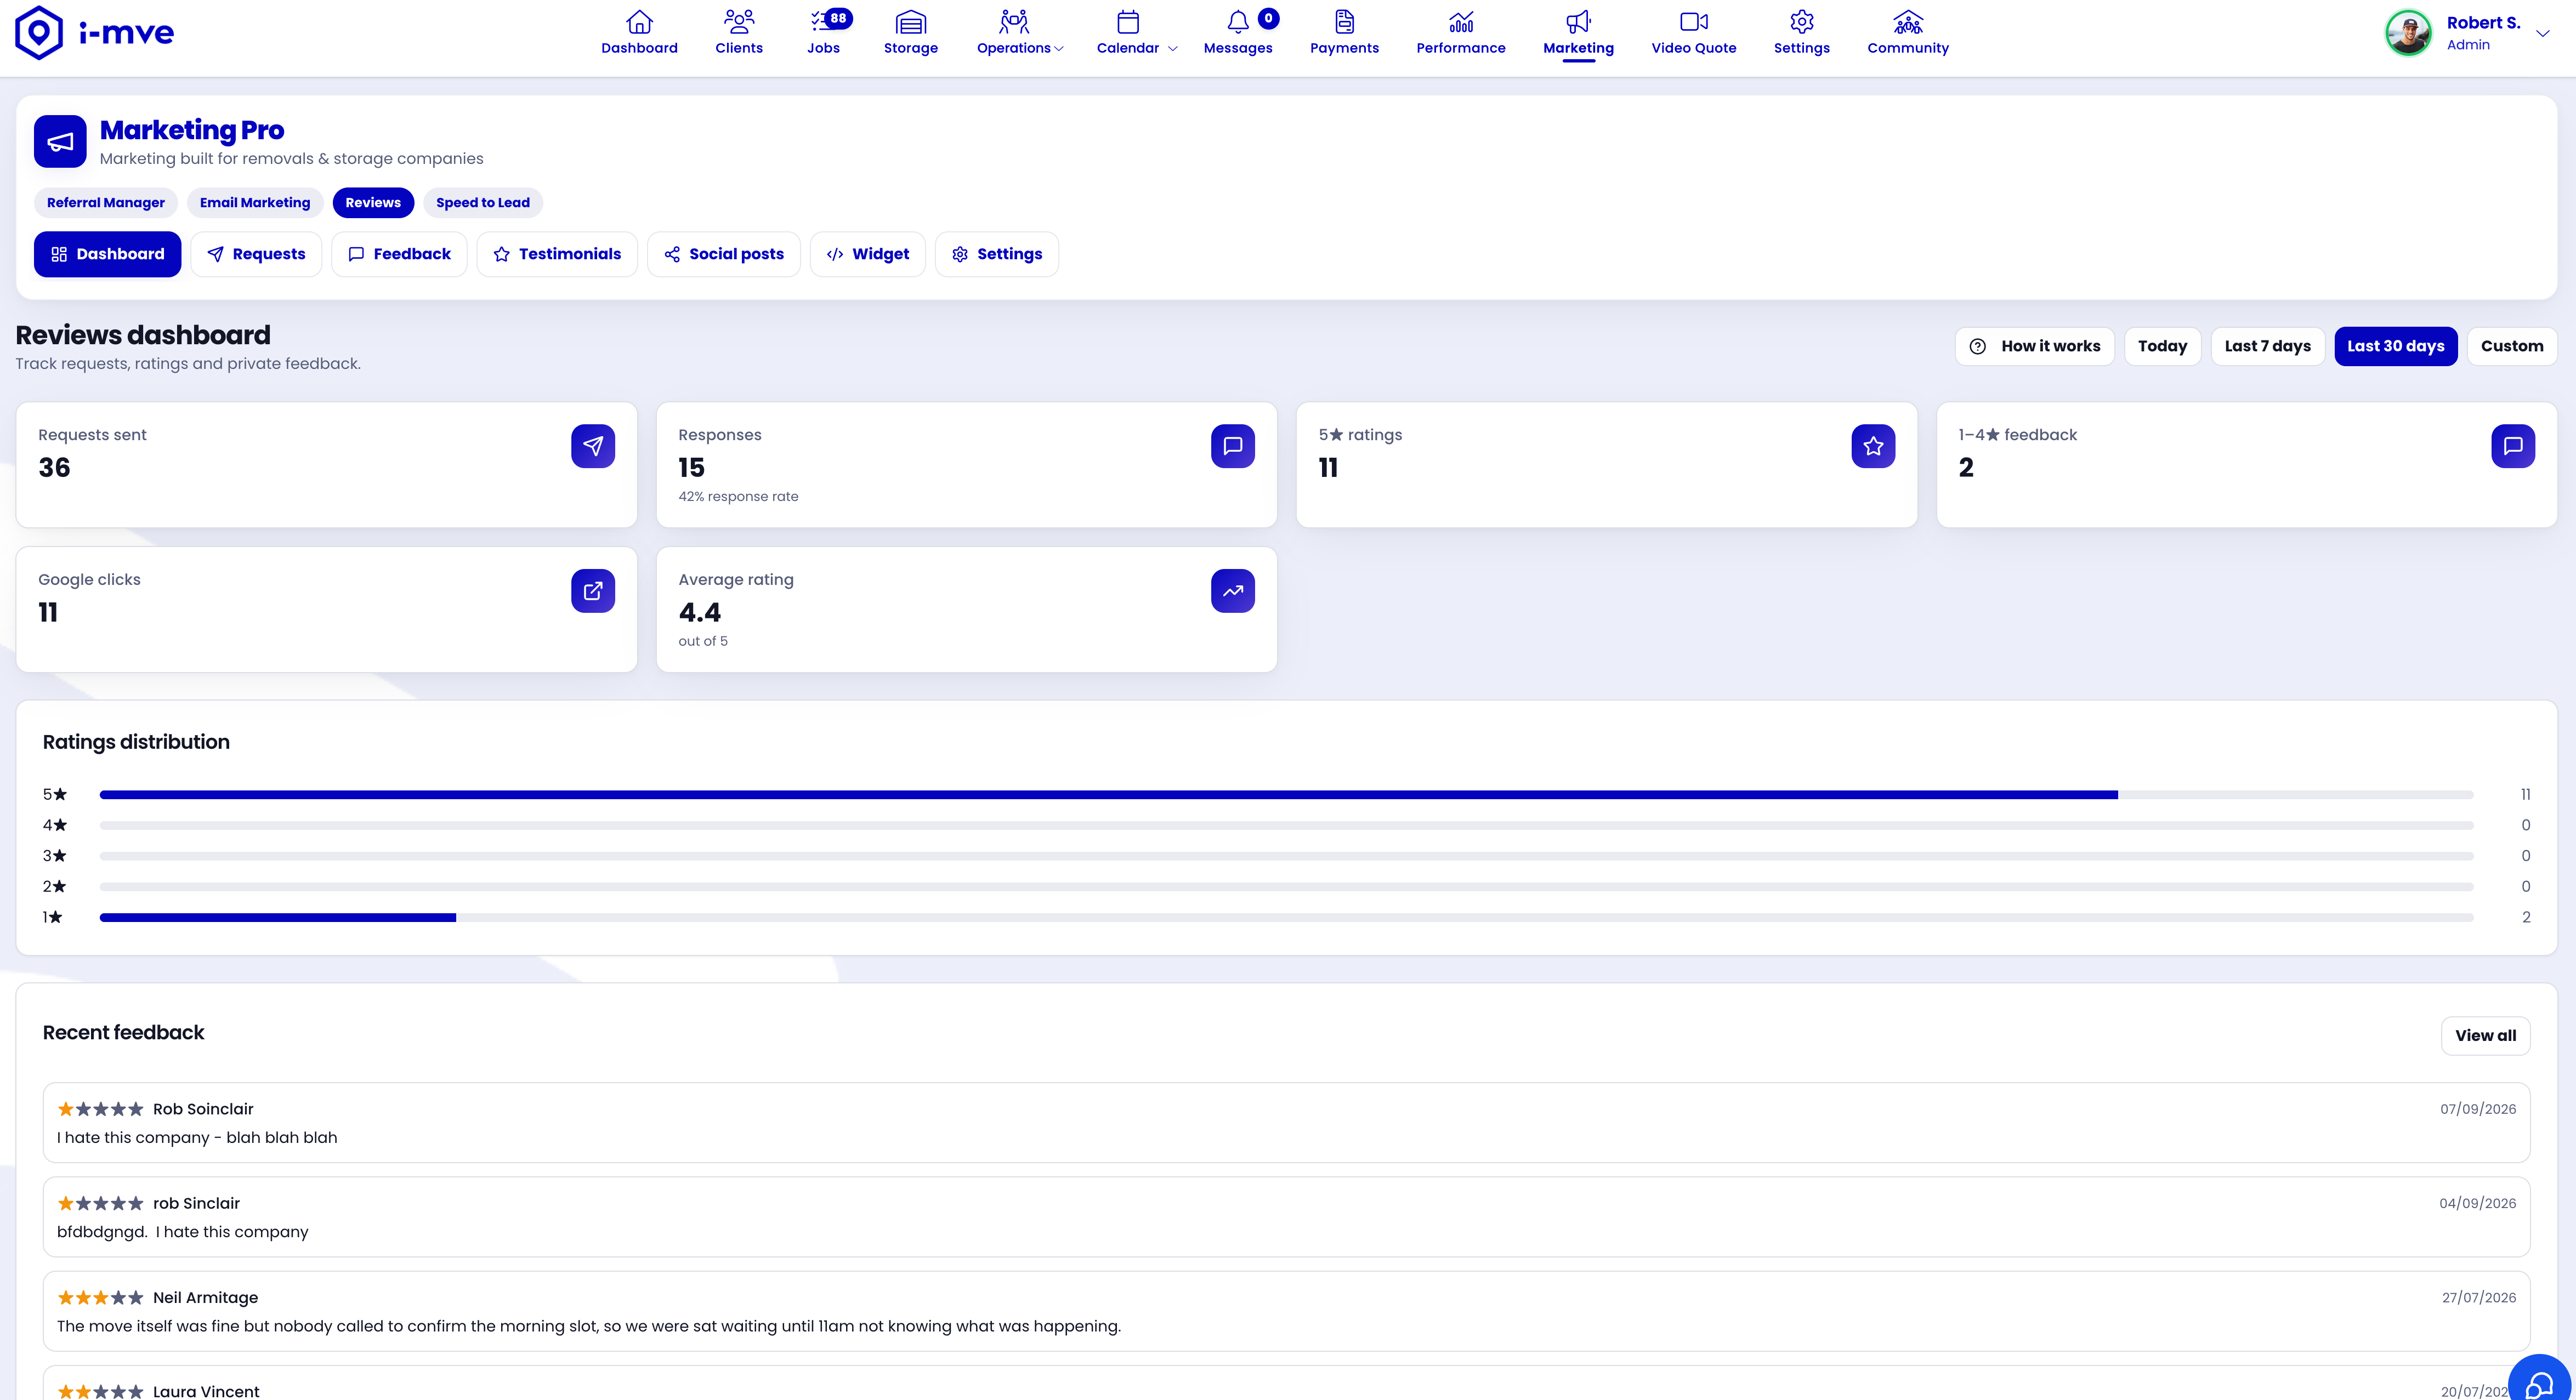The height and width of the screenshot is (1400, 2576).
Task: Click the Responses chat bubble icon
Action: pos(1233,446)
